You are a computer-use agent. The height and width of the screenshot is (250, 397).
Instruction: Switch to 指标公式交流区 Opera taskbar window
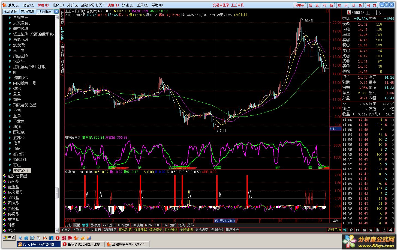(83, 244)
